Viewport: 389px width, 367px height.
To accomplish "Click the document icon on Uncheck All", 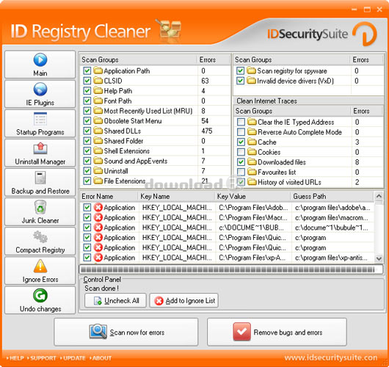I will [98, 301].
